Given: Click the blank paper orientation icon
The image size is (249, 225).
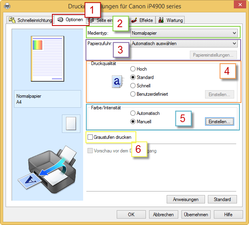Looking at the screenshot, I should 71,123.
